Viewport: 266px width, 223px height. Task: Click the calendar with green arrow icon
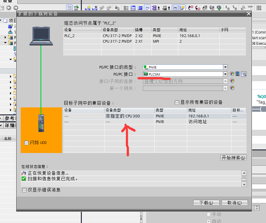[76, 8]
